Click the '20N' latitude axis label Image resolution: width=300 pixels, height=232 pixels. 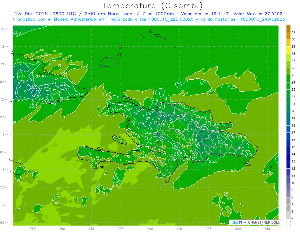(x=4, y=99)
